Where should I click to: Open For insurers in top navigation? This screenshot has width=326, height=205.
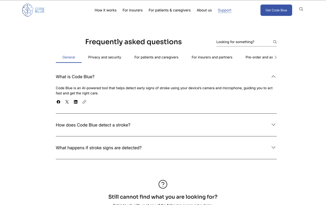[x=133, y=10]
